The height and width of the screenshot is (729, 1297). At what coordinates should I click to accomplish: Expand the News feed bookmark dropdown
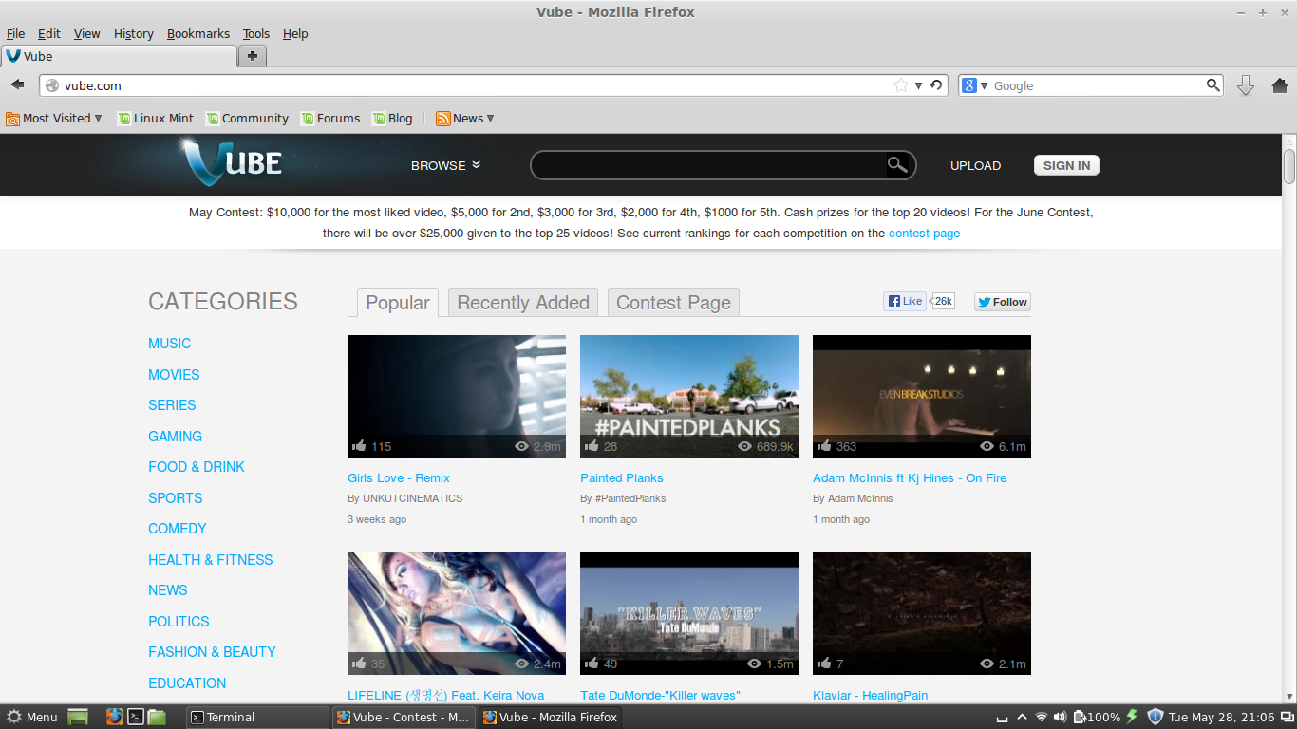tap(465, 119)
